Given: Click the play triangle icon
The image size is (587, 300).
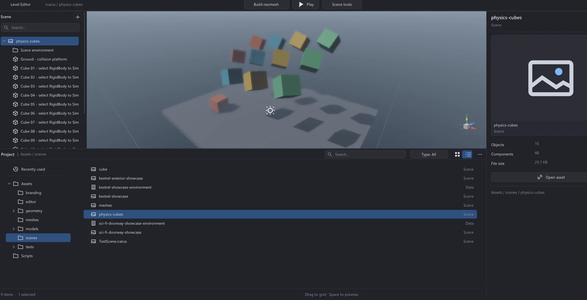Looking at the screenshot, I should [301, 5].
